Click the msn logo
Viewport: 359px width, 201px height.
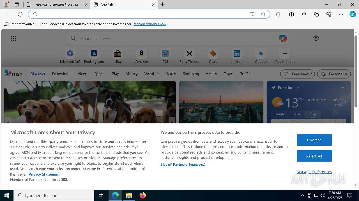coord(13,73)
